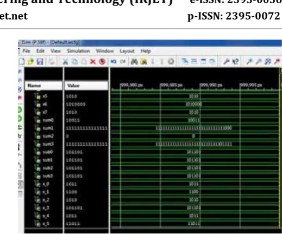Click the Cut scissors icon
282x234 pixels.
[65, 62]
